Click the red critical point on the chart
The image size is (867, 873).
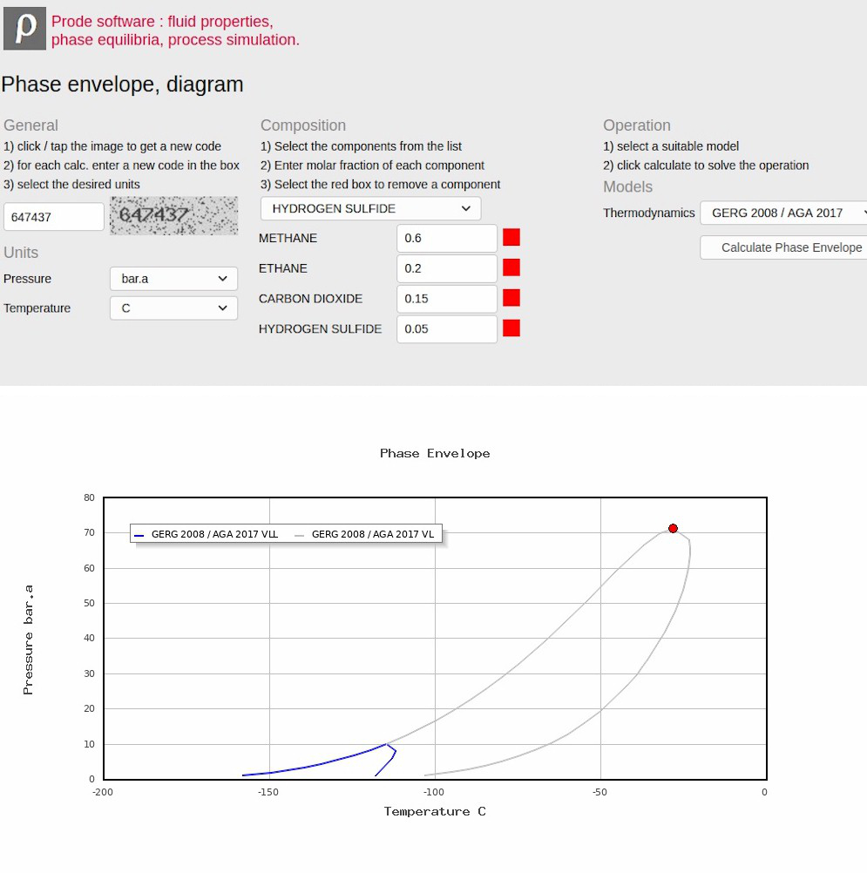coord(674,528)
